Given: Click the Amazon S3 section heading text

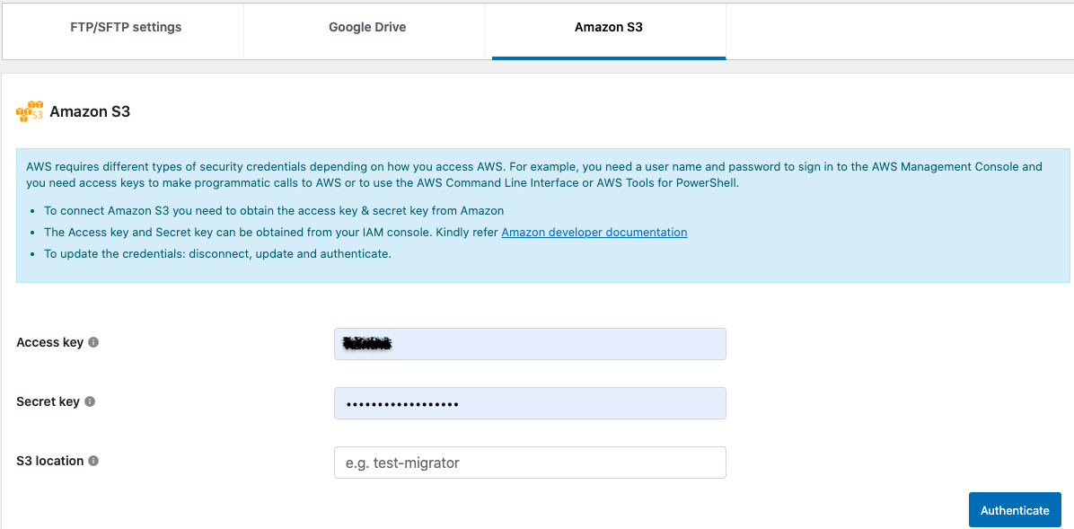Looking at the screenshot, I should pos(90,111).
